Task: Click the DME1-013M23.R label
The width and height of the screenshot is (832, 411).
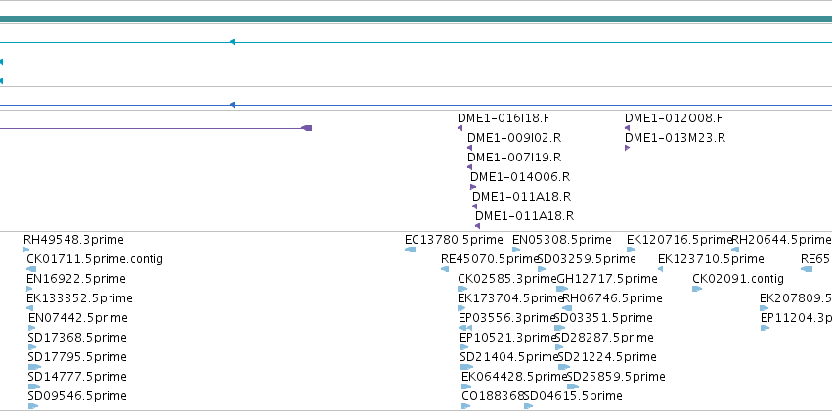Action: point(675,138)
